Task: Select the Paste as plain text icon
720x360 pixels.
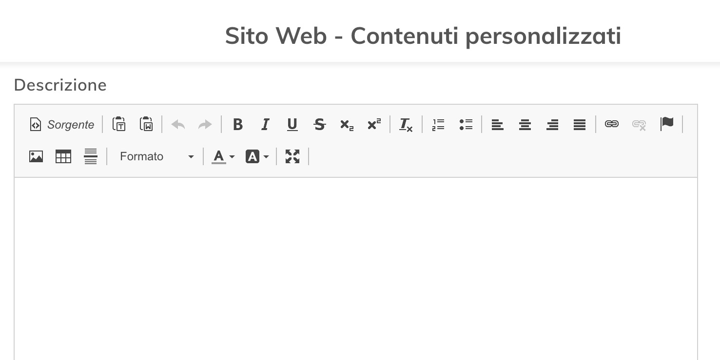Action: point(118,125)
